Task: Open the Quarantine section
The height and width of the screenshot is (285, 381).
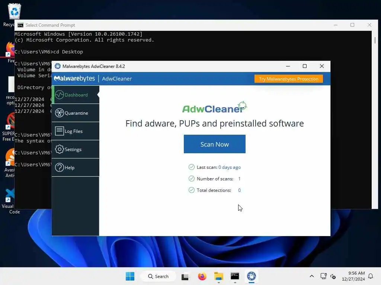Action: pyautogui.click(x=76, y=113)
